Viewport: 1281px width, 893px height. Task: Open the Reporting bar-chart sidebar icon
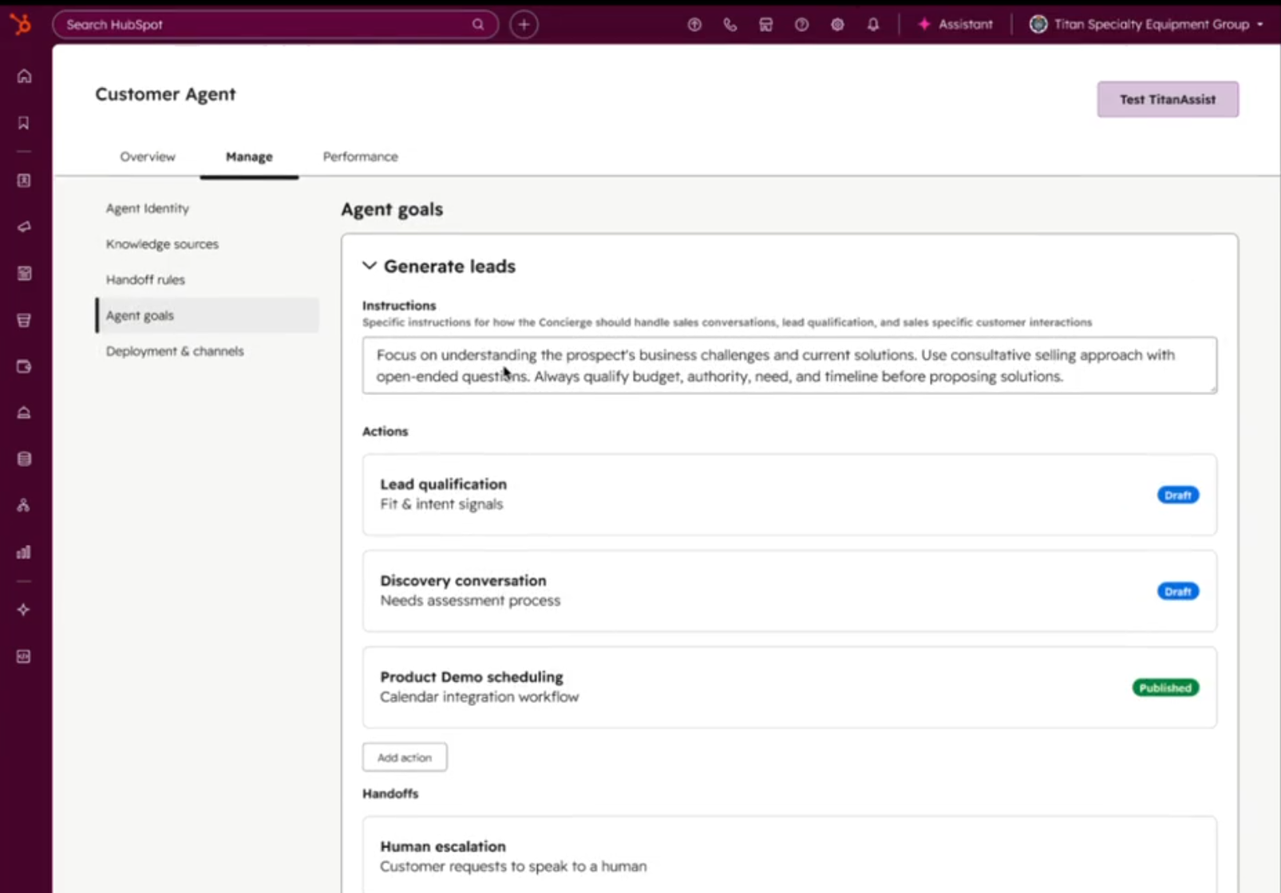tap(24, 552)
